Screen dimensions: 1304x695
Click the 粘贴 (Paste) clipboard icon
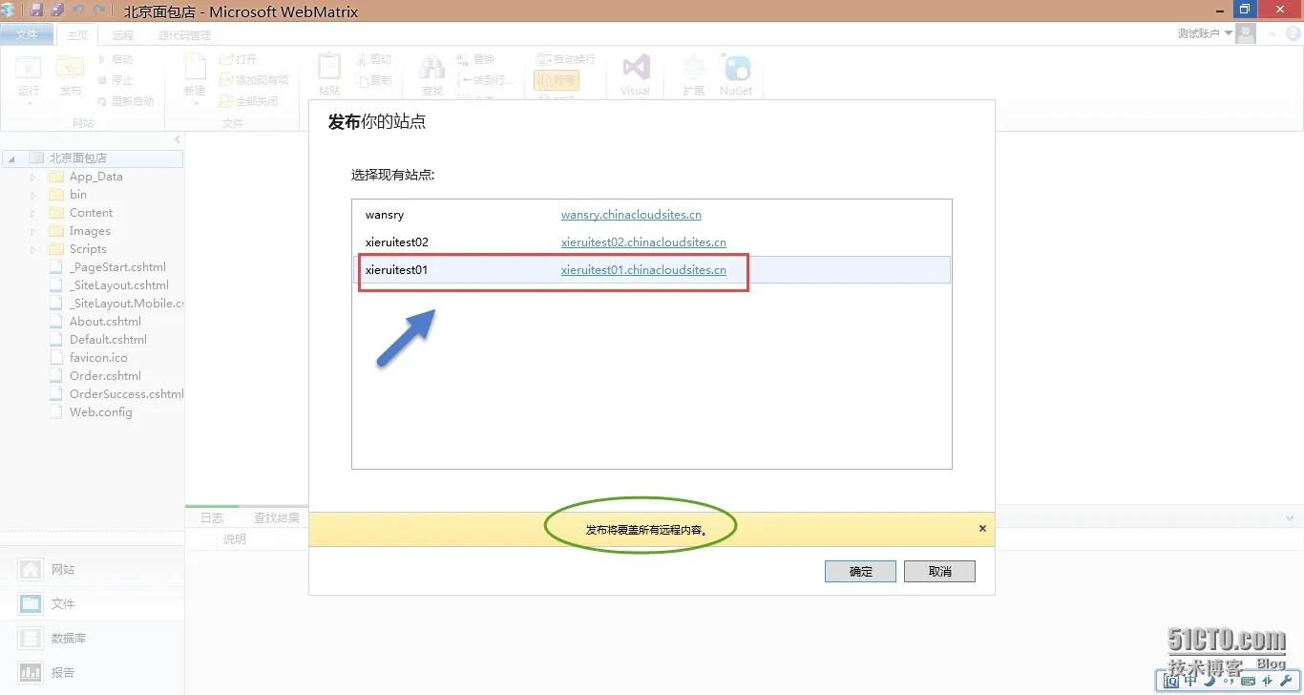click(x=329, y=68)
